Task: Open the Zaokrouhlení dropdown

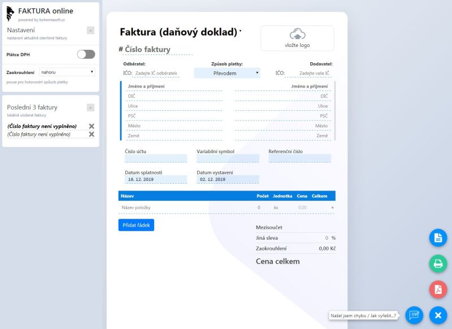Action: 67,72
